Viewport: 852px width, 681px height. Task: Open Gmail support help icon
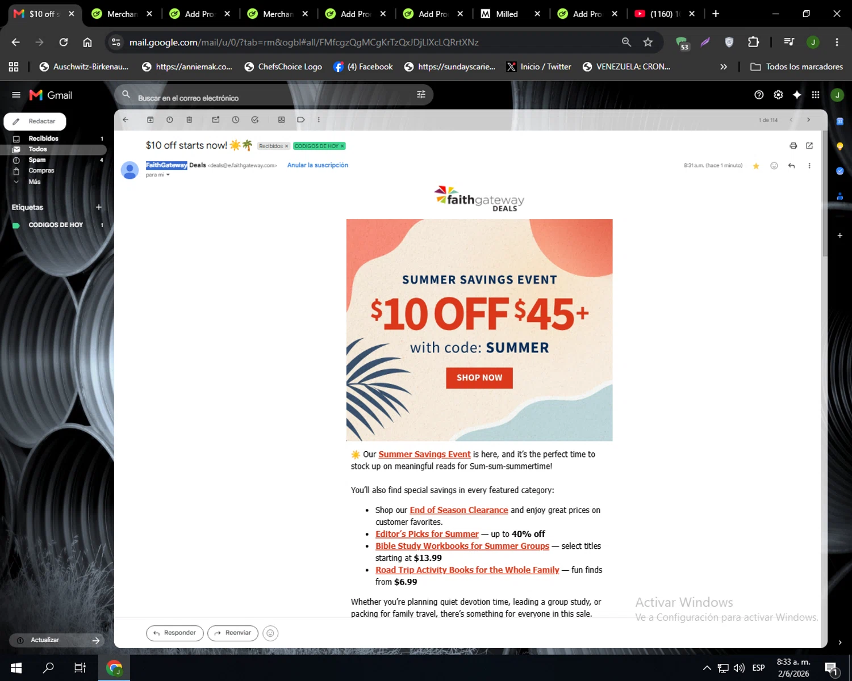pos(759,95)
